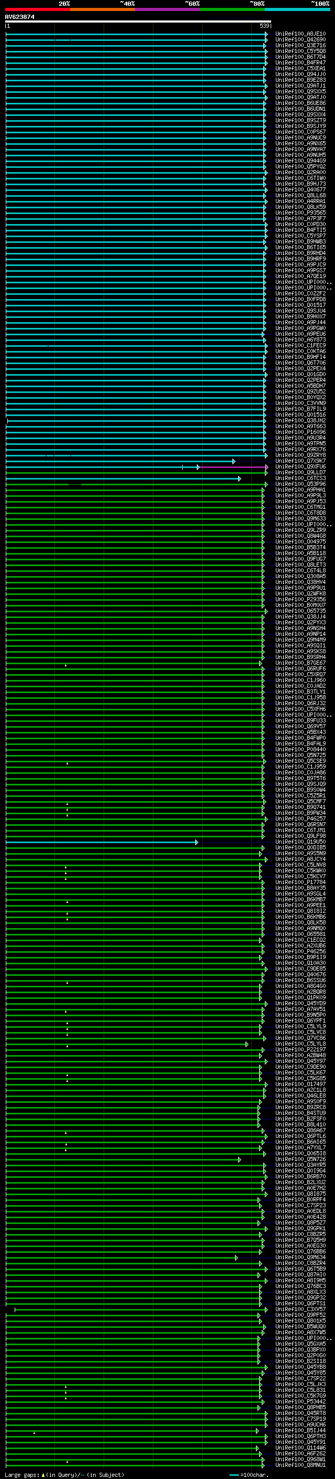Select hit label UniRef100_C5XEA1
The image size is (335, 1479).
(x=300, y=68)
